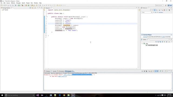The height and width of the screenshot is (97, 173).
Task: Click the Activate link in Task List
Action: pyautogui.click(x=161, y=12)
